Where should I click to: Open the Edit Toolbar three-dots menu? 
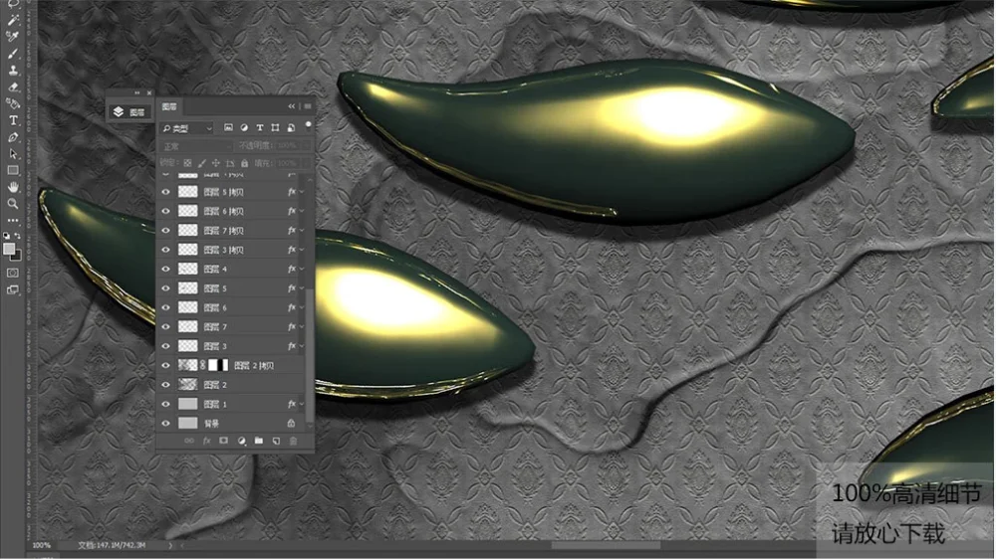(x=13, y=220)
